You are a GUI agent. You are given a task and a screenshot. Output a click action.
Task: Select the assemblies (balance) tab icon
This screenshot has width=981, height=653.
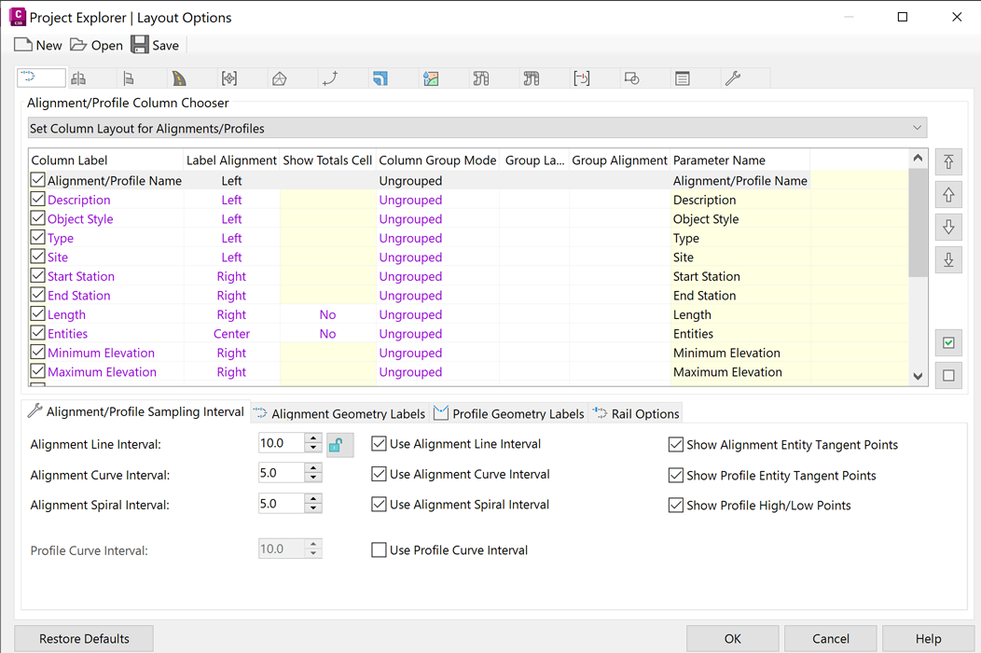pyautogui.click(x=79, y=78)
